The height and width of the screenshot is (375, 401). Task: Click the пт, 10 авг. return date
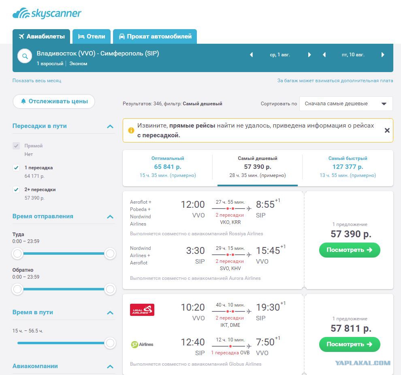click(353, 55)
